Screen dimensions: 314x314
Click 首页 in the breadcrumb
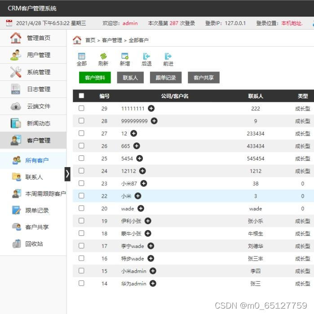[90, 40]
